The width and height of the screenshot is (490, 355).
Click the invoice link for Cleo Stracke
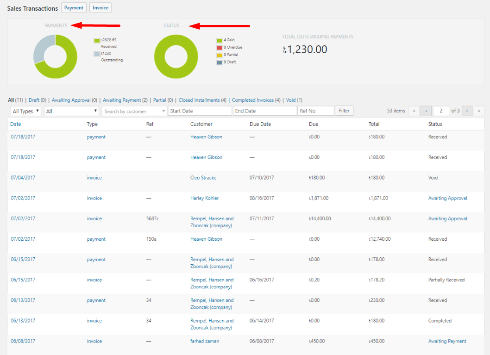tap(94, 178)
